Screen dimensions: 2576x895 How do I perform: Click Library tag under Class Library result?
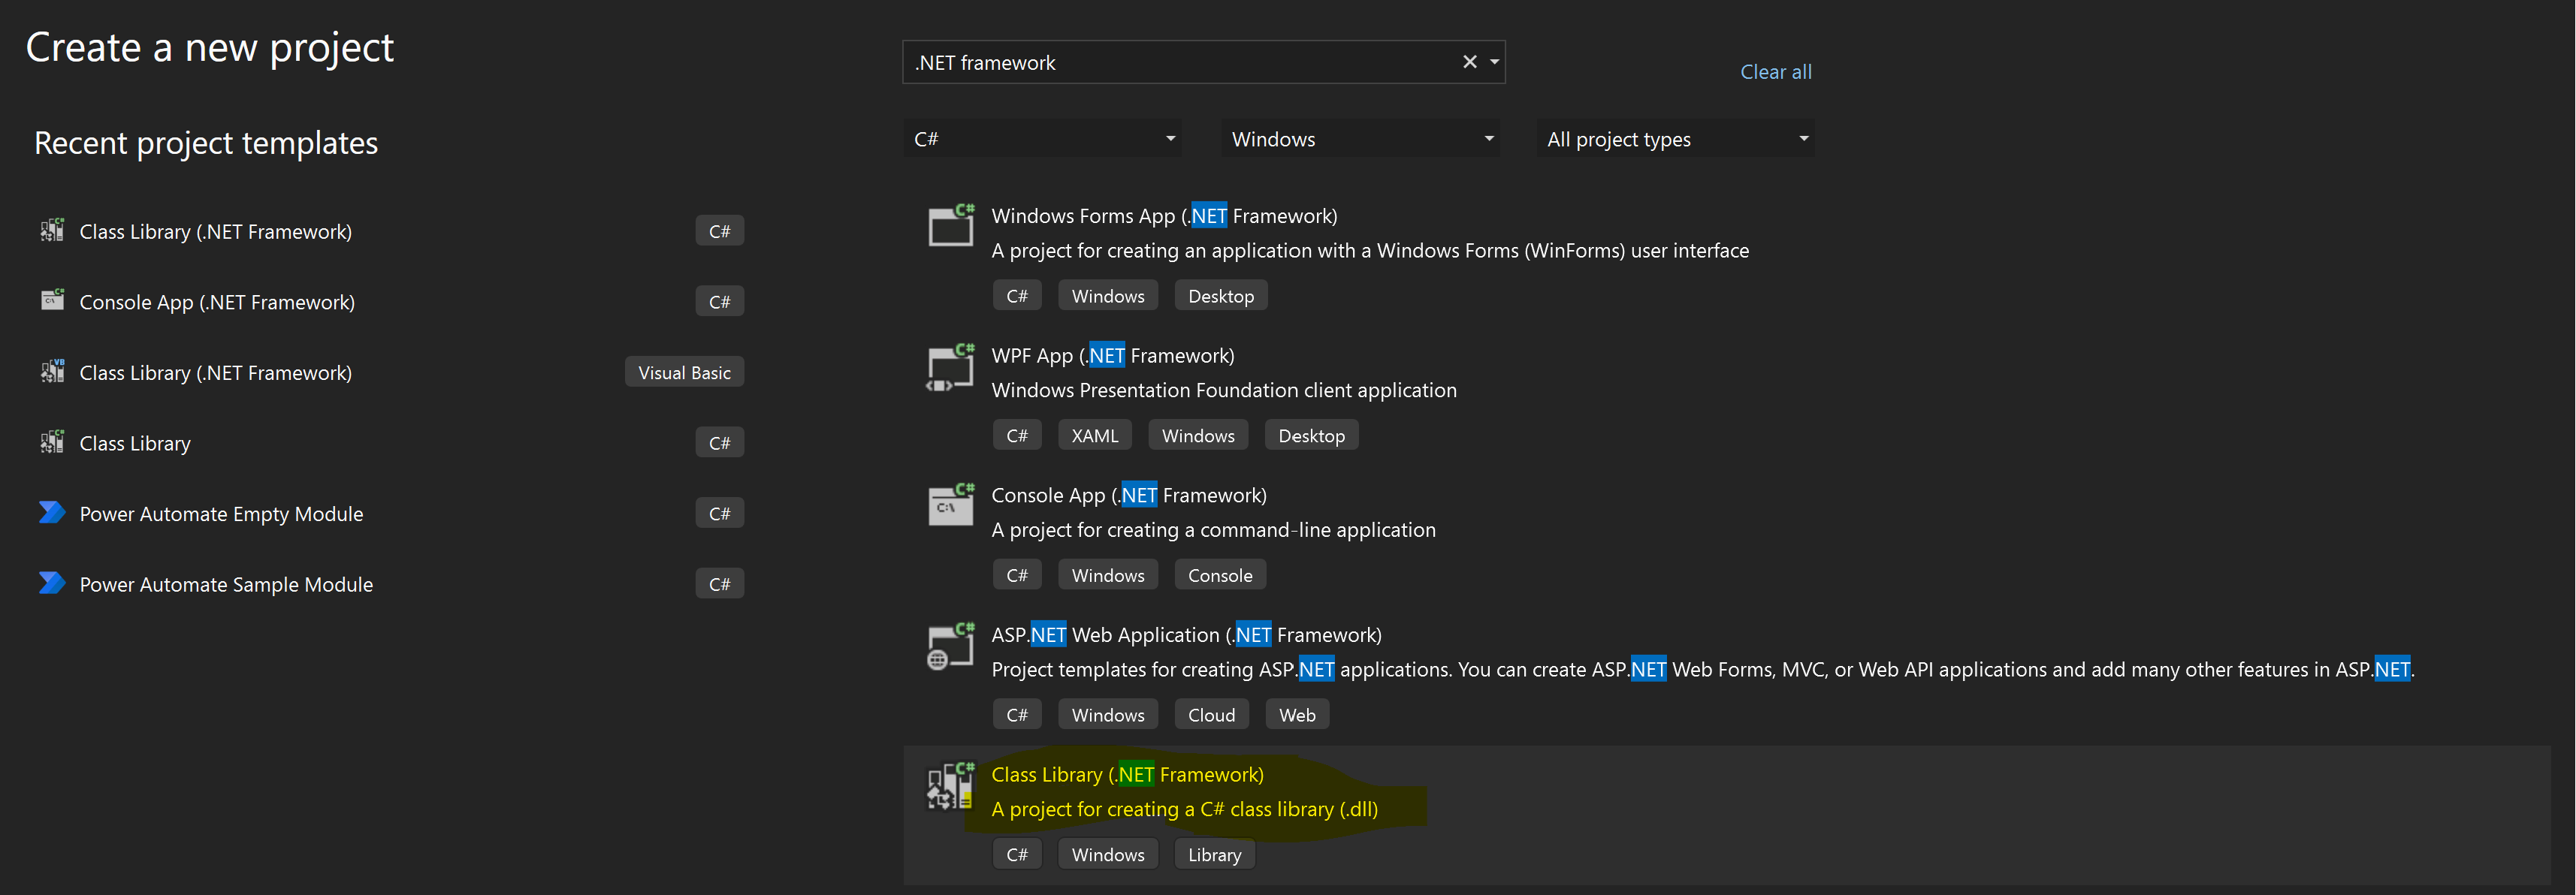click(1214, 855)
